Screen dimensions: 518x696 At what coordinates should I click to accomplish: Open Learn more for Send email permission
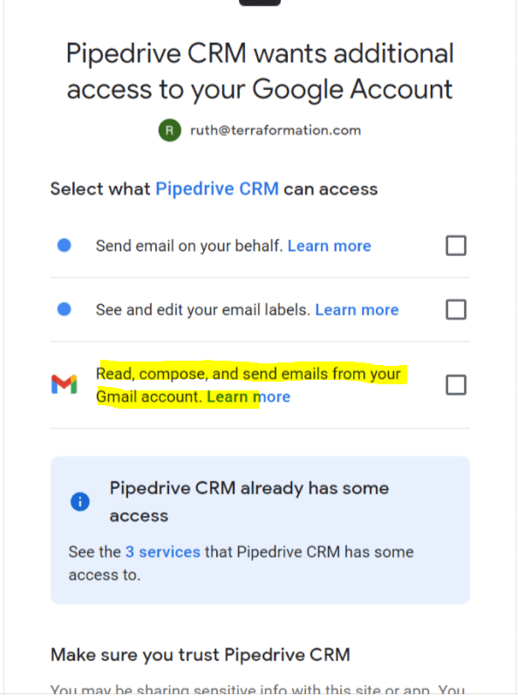[330, 245]
